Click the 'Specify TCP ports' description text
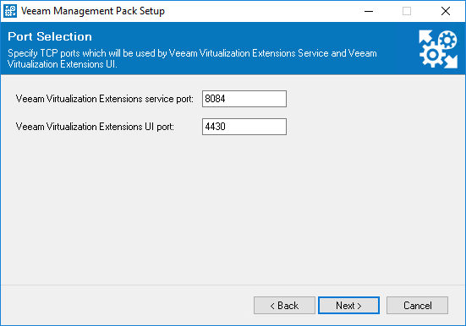Screen dimensions: 466x326 192,58
